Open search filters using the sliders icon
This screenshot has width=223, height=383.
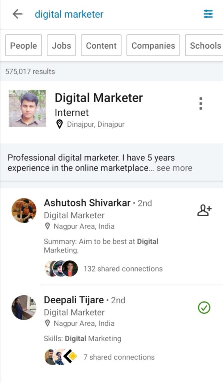coord(208,14)
